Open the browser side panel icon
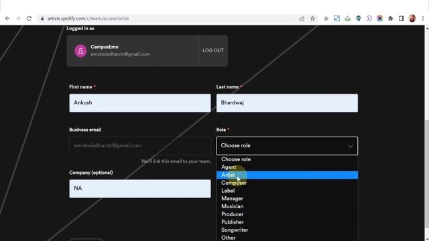Image resolution: width=429 pixels, height=241 pixels. (402, 19)
